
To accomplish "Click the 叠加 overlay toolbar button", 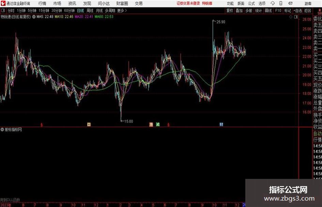I will pos(239,11).
